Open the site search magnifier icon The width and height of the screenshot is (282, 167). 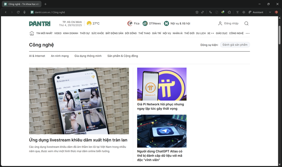pyautogui.click(x=246, y=23)
